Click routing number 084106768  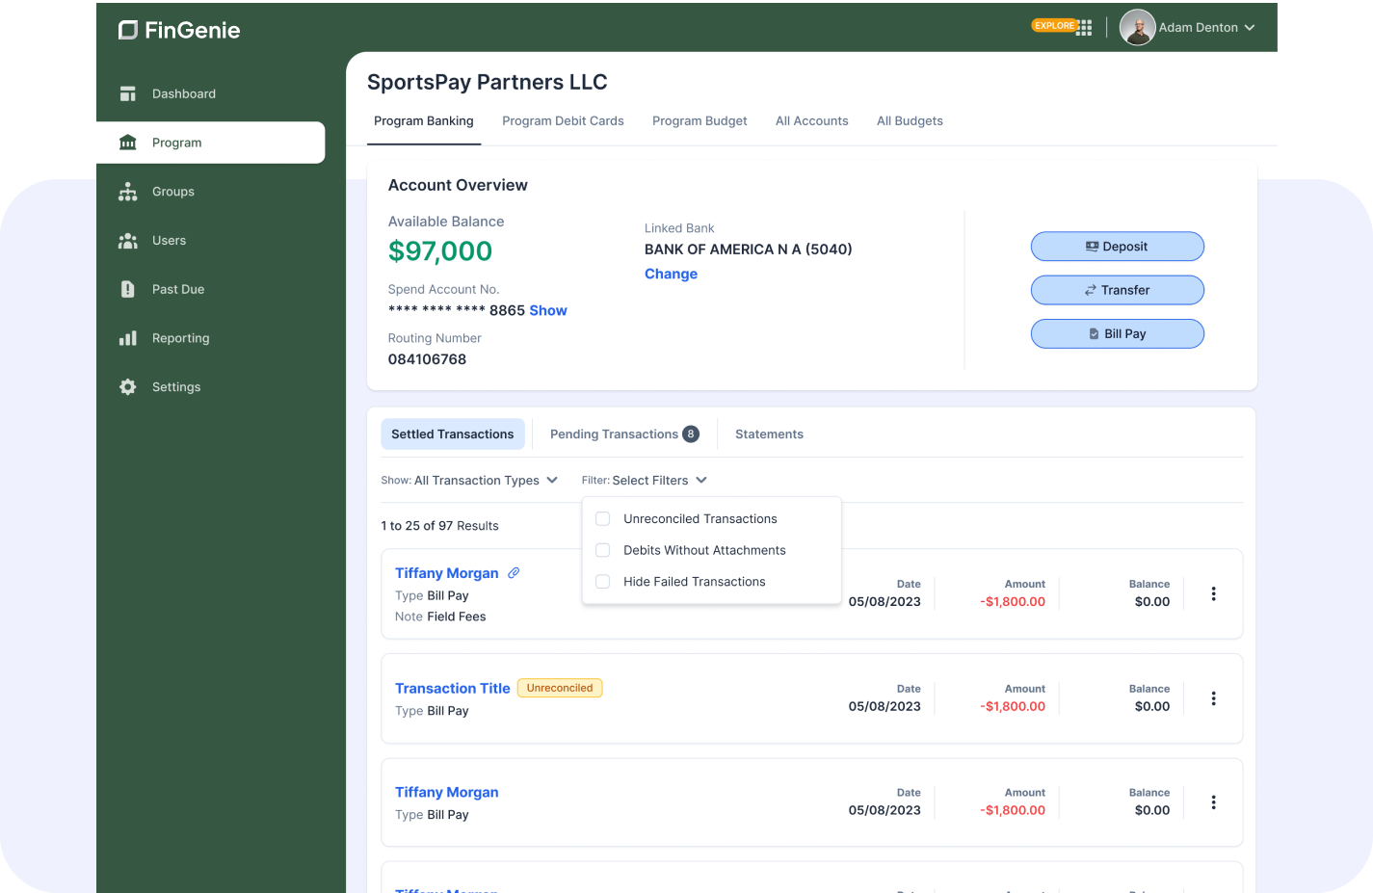pos(427,359)
